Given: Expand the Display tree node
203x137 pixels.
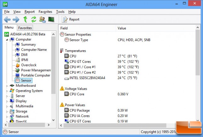Looking at the screenshot, I should (x=7, y=101).
